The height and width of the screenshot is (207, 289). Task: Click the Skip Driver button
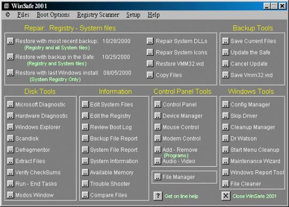click(x=225, y=116)
